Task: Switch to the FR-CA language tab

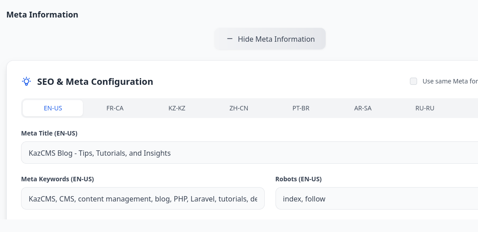Action: pyautogui.click(x=115, y=108)
